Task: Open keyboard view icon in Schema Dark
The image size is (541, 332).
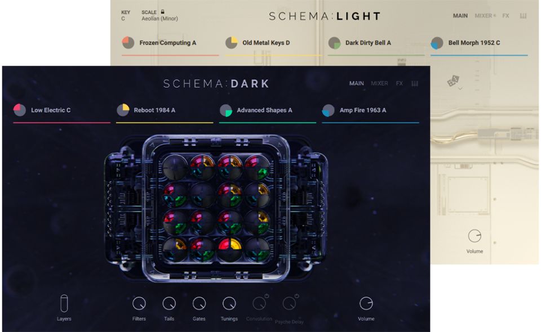Action: tap(415, 83)
